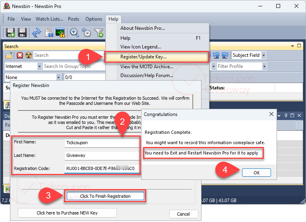This screenshot has height=222, width=306.
Task: Click the save with green plus toolbar icon
Action: pos(10,33)
